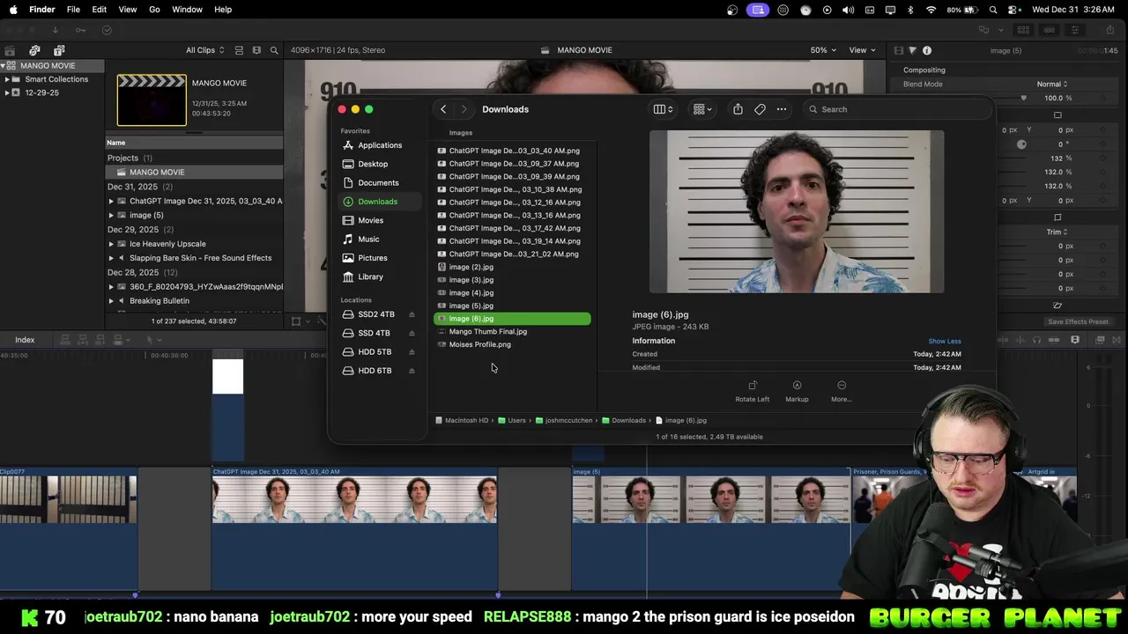Click Show Less in preview information
The height and width of the screenshot is (634, 1128).
pyautogui.click(x=945, y=342)
